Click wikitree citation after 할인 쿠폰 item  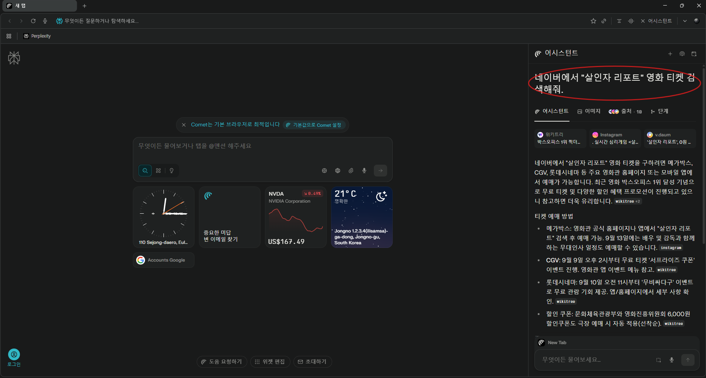[x=674, y=323]
